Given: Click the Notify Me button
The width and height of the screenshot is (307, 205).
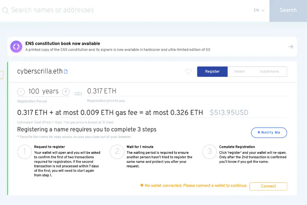Looking at the screenshot, I should [269, 133].
